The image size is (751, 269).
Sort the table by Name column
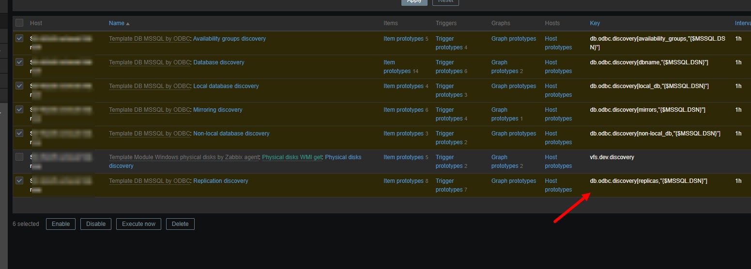click(119, 23)
